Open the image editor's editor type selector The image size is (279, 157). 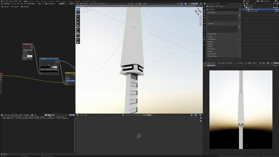(78, 115)
